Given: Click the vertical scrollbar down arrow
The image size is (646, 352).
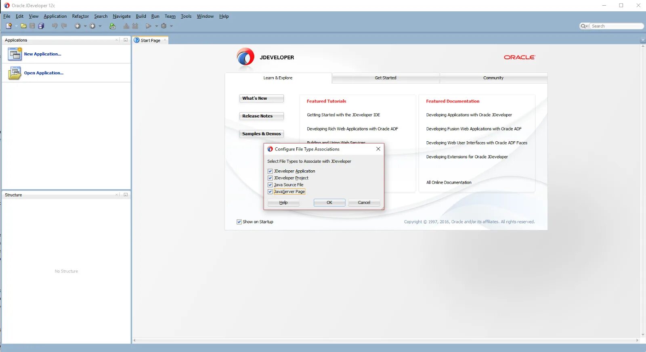Looking at the screenshot, I should 643,335.
